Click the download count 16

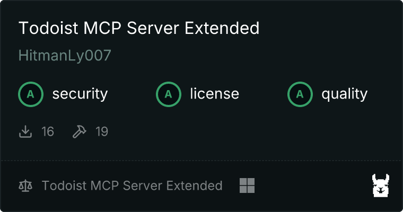(48, 131)
